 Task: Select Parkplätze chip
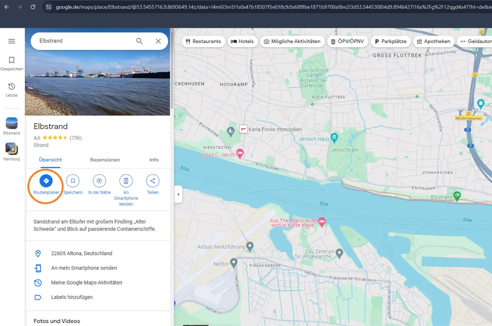coord(391,41)
